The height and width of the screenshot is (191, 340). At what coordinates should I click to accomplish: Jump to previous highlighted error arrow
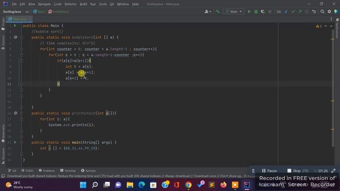tap(326, 26)
